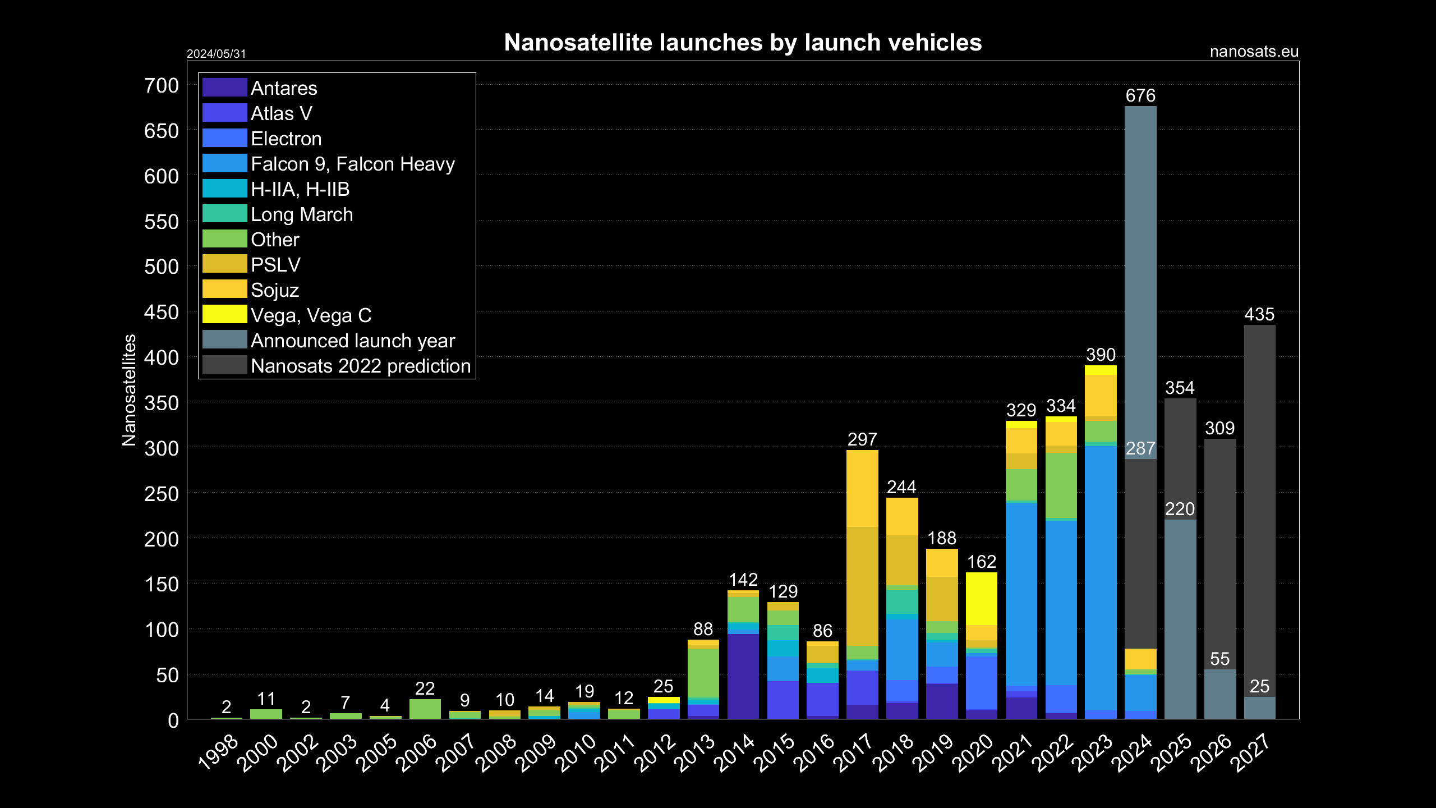
Task: Click the Antares legend color swatch
Action: pyautogui.click(x=224, y=88)
